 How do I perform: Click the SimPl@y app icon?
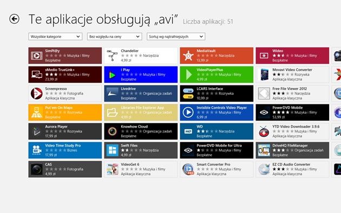click(37, 56)
